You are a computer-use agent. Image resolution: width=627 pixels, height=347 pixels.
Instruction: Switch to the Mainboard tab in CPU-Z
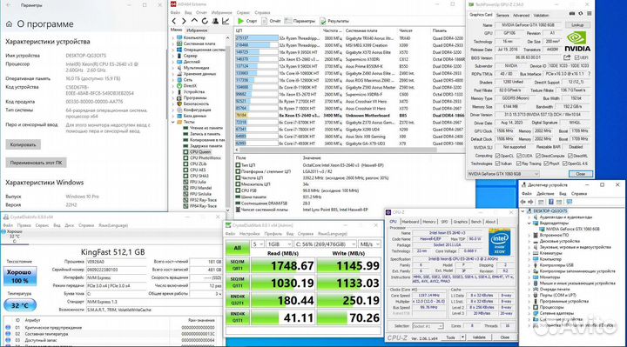coord(410,222)
